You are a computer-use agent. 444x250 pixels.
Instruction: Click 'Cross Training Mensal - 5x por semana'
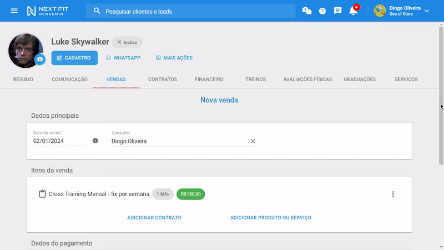[99, 194]
